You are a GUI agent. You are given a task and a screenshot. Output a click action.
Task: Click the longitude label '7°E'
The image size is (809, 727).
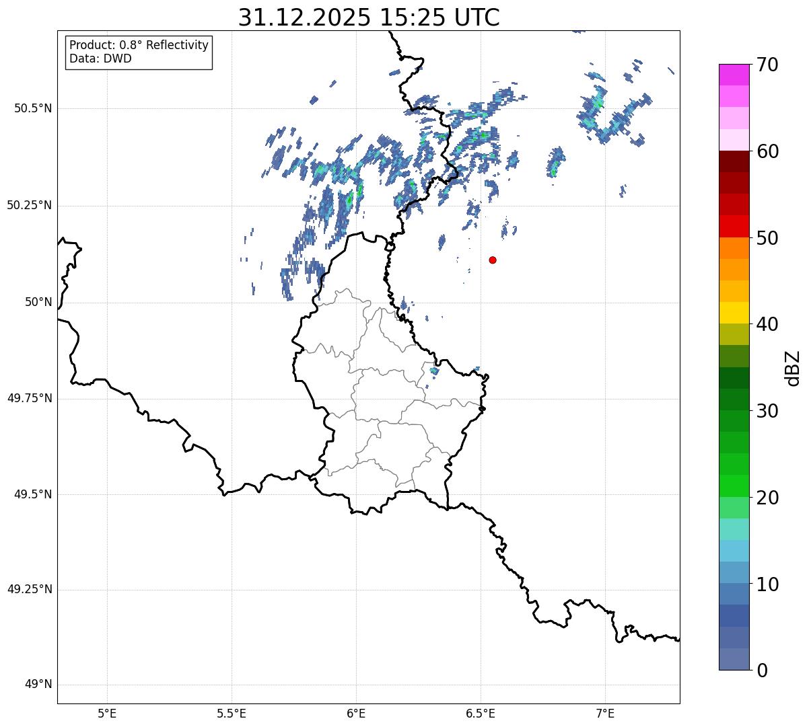605,714
